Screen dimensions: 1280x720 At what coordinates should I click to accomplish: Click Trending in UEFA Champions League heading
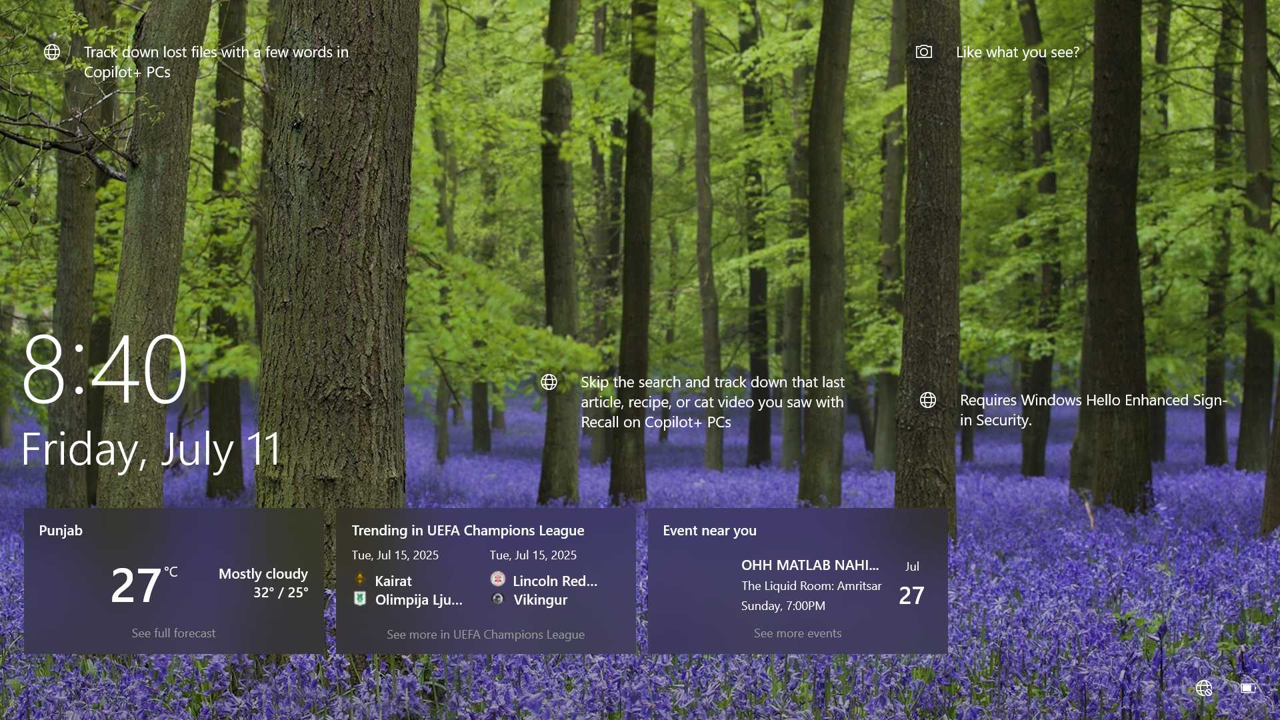click(468, 530)
